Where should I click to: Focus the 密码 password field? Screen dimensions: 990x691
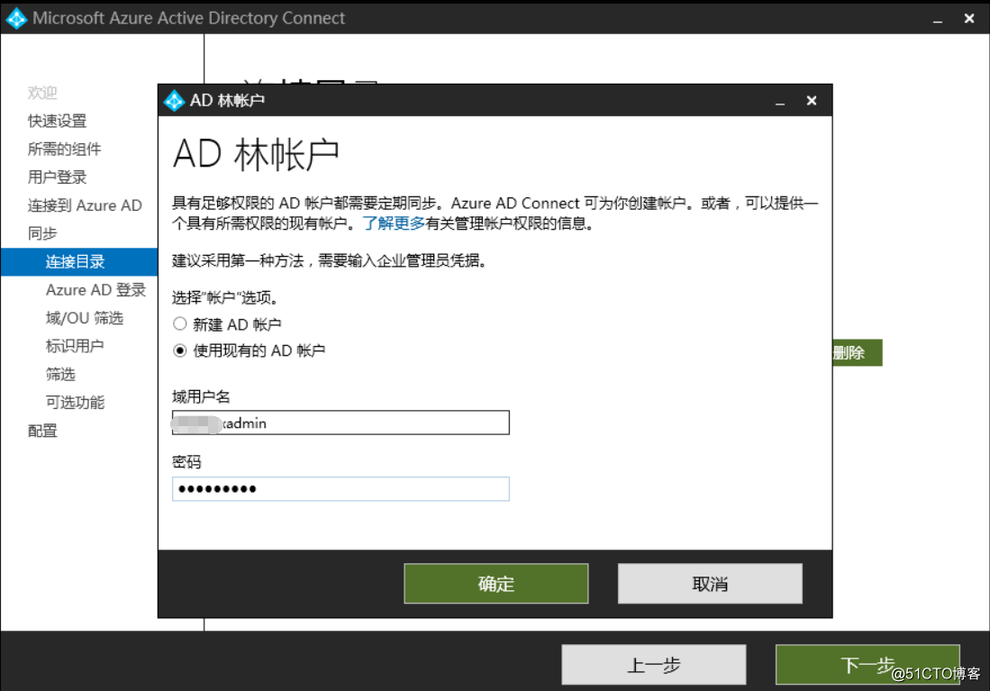click(x=341, y=489)
